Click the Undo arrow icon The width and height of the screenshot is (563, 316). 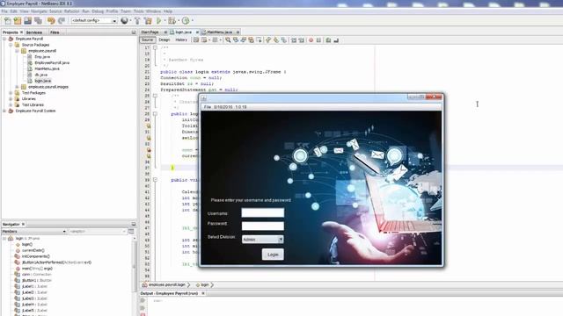(x=51, y=21)
